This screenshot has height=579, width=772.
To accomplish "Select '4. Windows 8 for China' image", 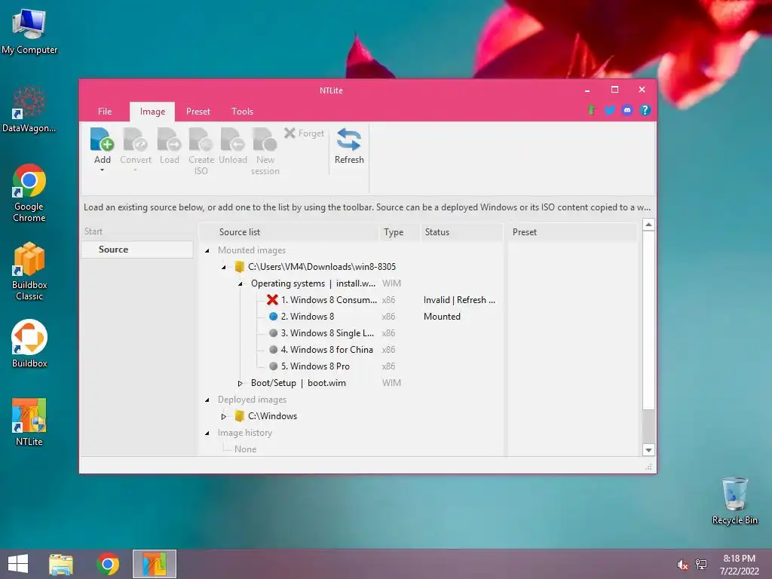I will 327,350.
